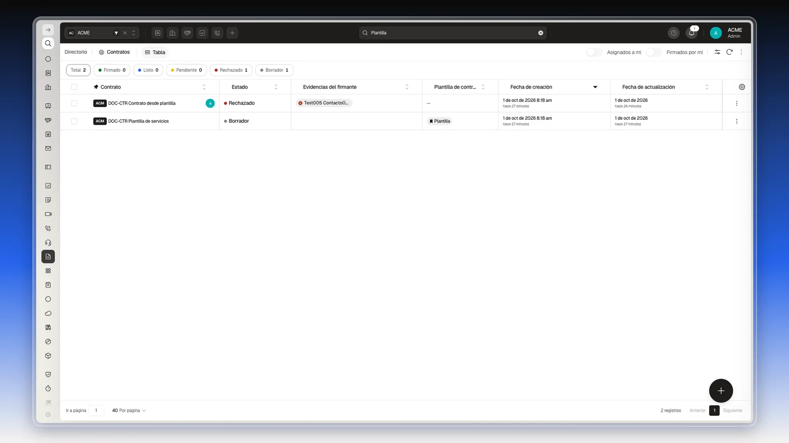Open the video camera icon in sidebar
Image resolution: width=789 pixels, height=443 pixels.
coord(48,214)
